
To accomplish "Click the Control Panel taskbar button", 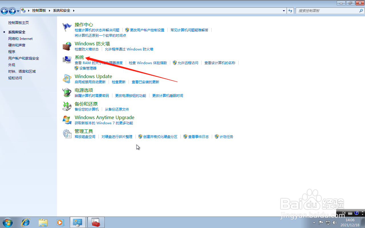I will [78, 222].
